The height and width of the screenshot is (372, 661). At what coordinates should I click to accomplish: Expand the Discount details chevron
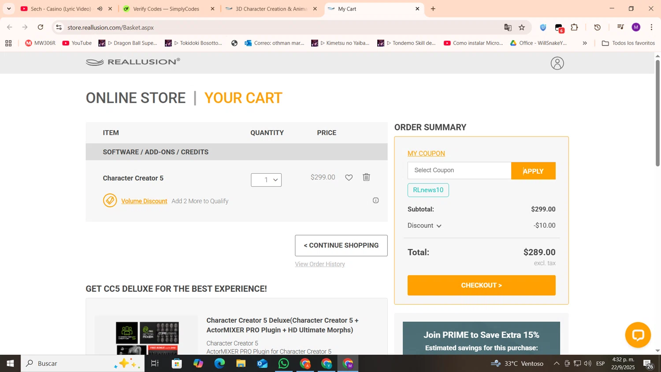tap(439, 226)
